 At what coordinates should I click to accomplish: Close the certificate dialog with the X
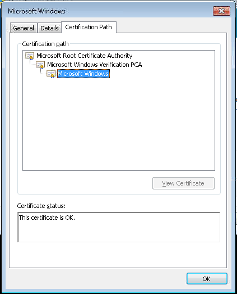(221, 11)
